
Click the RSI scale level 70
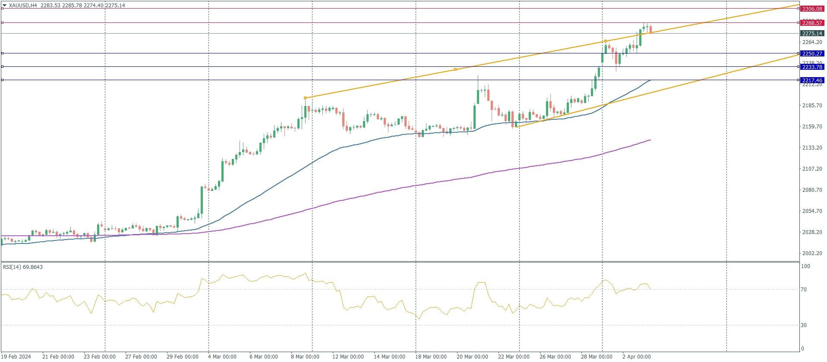pos(804,290)
